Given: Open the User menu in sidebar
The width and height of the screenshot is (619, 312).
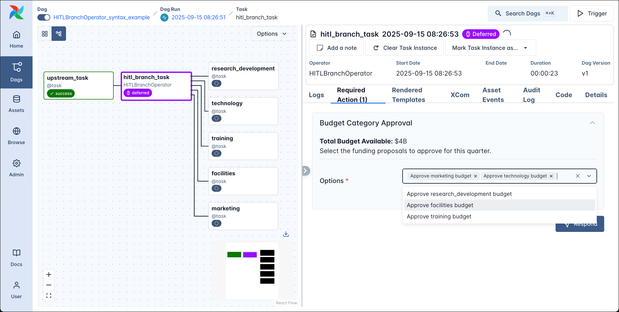Looking at the screenshot, I should pos(16,289).
